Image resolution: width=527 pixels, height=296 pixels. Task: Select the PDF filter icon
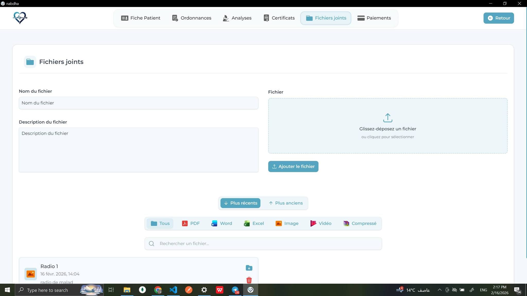(191, 223)
